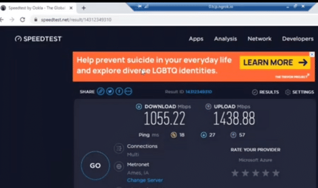Click the speedtest.net address bar
Screen dimensions: 318x188
coord(174,20)
